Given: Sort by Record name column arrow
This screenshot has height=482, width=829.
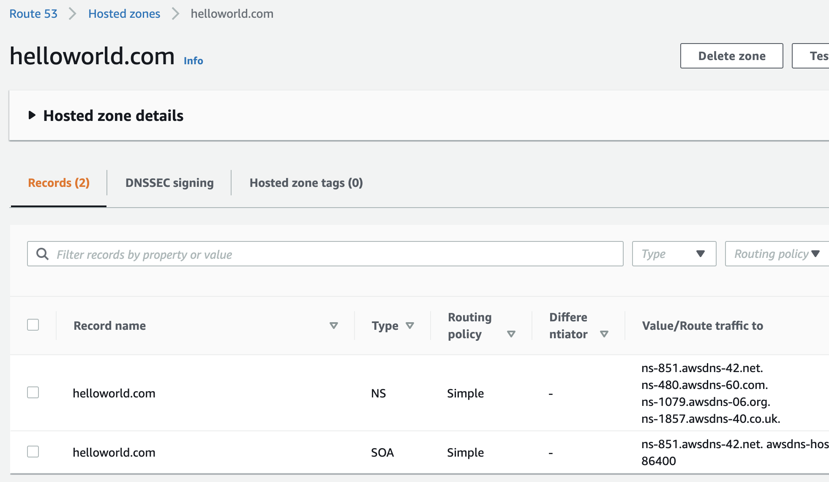Looking at the screenshot, I should (334, 326).
